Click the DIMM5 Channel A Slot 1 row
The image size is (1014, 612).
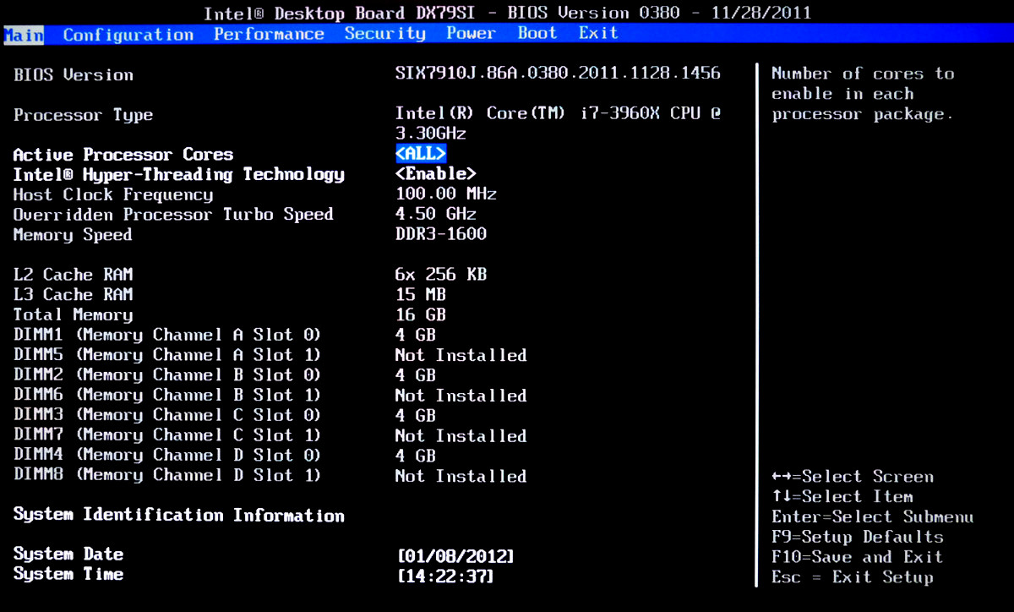(270, 355)
